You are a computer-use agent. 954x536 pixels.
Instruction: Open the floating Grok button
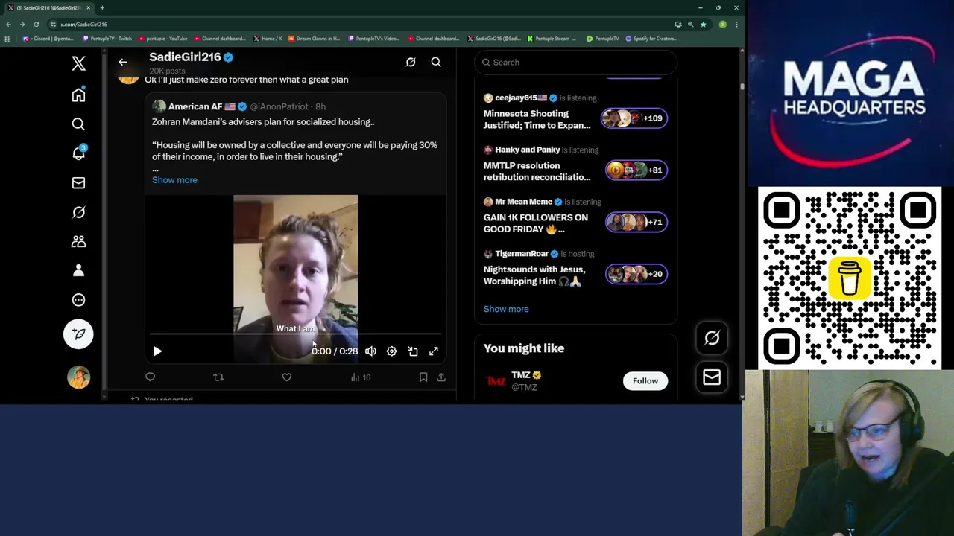[712, 338]
